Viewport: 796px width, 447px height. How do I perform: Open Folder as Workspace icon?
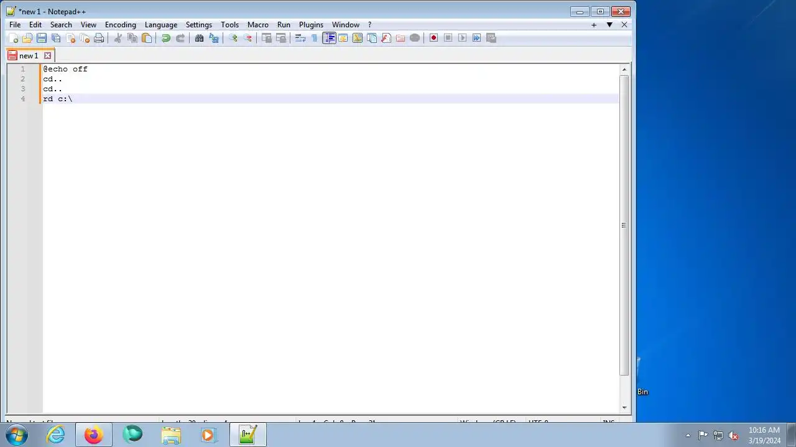point(400,38)
